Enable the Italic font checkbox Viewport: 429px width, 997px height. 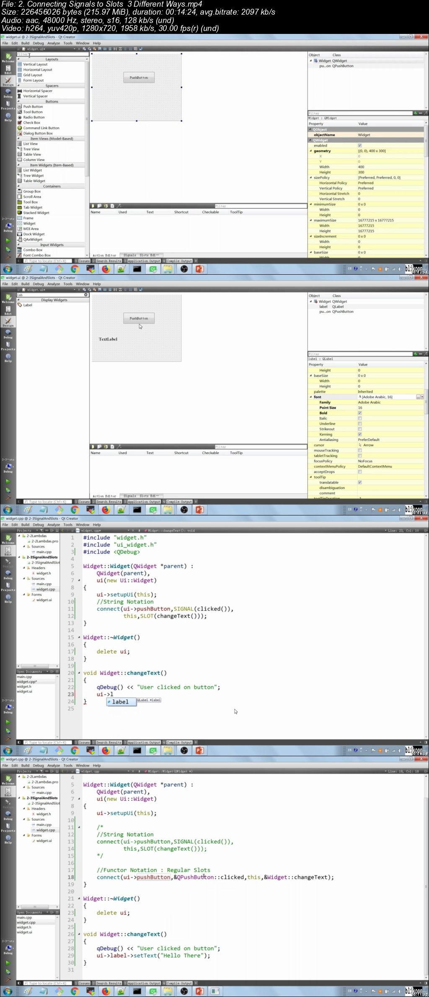coord(359,418)
